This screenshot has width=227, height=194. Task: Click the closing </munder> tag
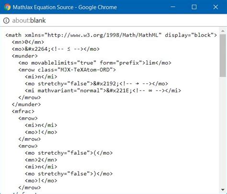[x=26, y=104]
